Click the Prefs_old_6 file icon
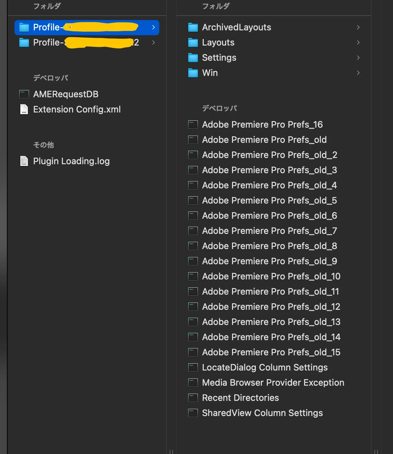The height and width of the screenshot is (454, 393). pyautogui.click(x=193, y=216)
